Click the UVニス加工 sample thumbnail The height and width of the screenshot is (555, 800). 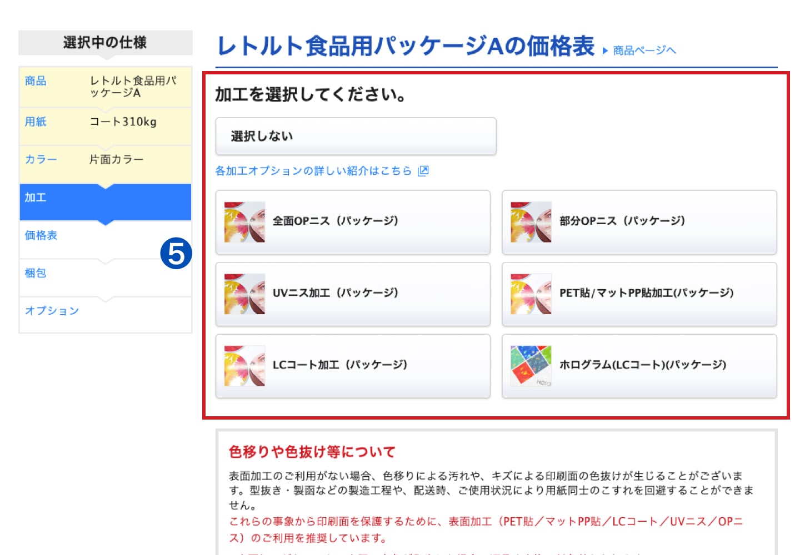(x=244, y=294)
